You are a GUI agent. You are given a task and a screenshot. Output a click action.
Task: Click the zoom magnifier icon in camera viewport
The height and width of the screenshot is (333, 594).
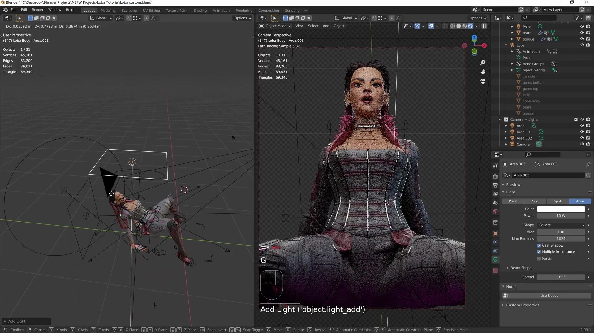[483, 63]
